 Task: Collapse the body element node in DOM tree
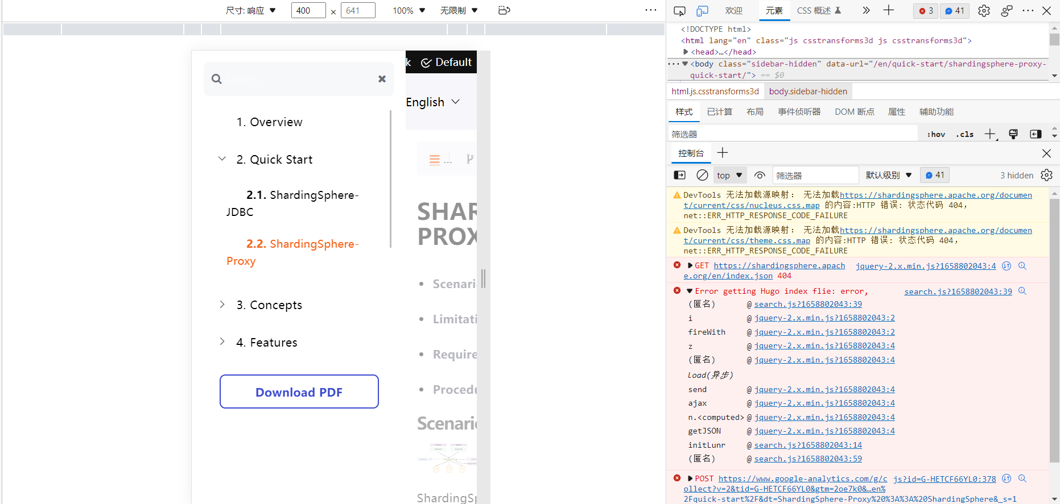click(x=685, y=64)
